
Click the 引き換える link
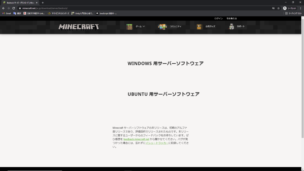[x=232, y=19]
